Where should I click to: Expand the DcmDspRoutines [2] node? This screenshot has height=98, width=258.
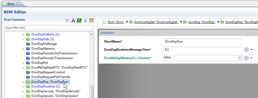tap(23, 86)
